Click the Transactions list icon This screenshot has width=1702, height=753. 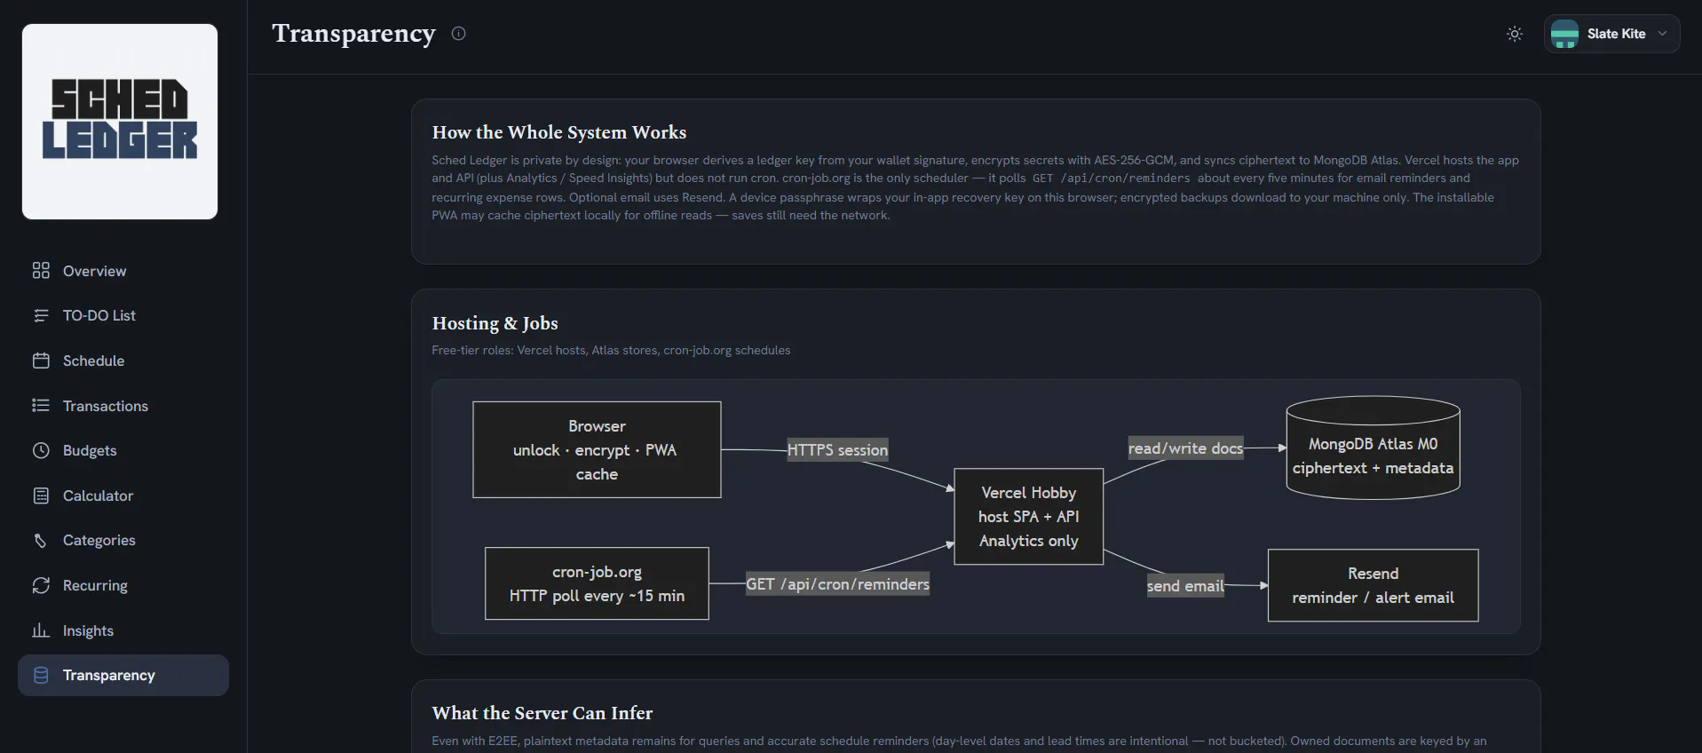point(41,405)
